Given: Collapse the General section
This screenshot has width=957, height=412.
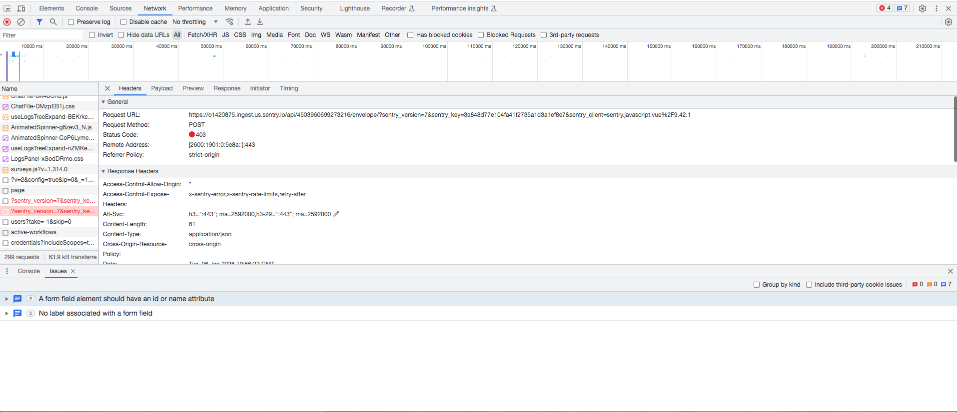Looking at the screenshot, I should [x=103, y=102].
